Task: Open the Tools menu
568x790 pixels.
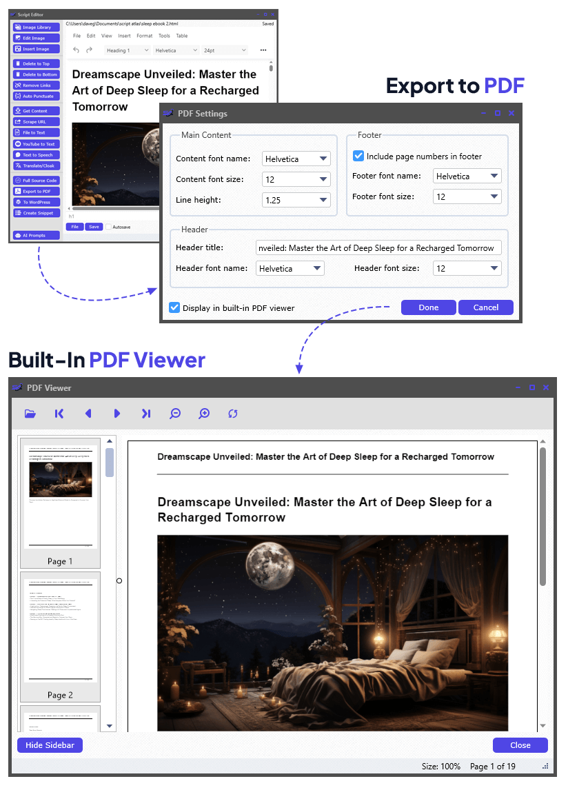Action: [x=164, y=36]
